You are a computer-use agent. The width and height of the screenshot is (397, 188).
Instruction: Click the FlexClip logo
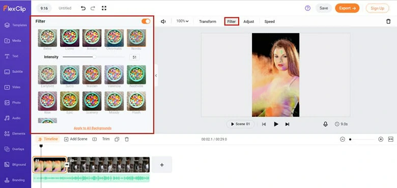(15, 8)
